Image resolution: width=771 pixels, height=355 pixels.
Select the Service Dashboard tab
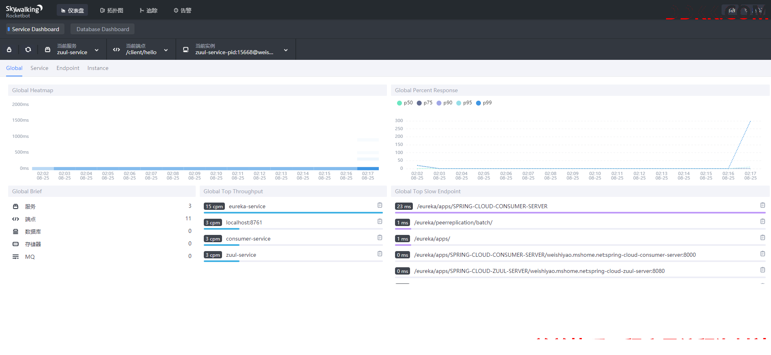tap(35, 29)
